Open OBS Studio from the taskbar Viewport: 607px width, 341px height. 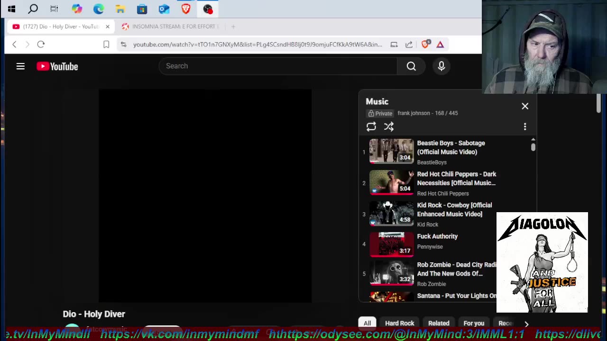tap(207, 9)
